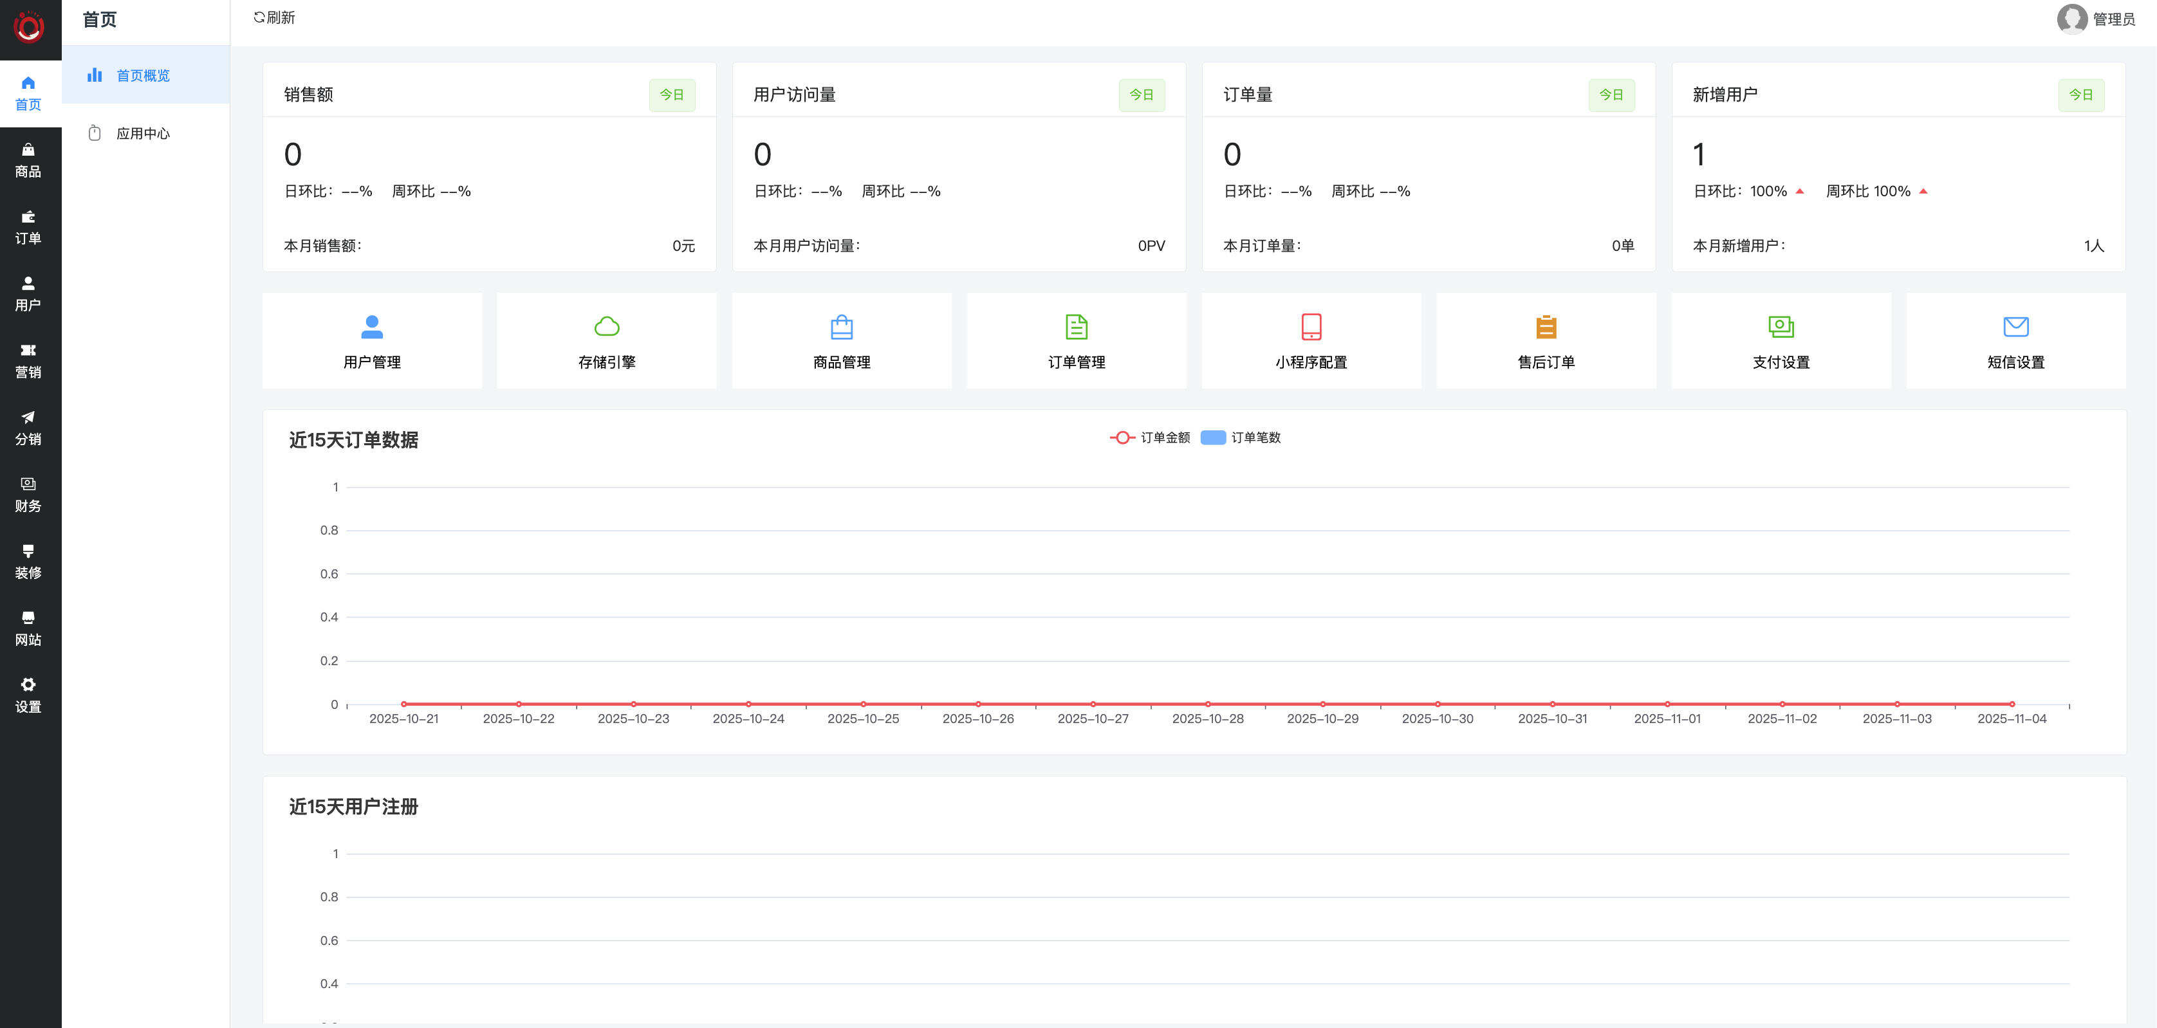Open 小程序配置 from the shortcut panel
This screenshot has width=2157, height=1028.
tap(1310, 341)
